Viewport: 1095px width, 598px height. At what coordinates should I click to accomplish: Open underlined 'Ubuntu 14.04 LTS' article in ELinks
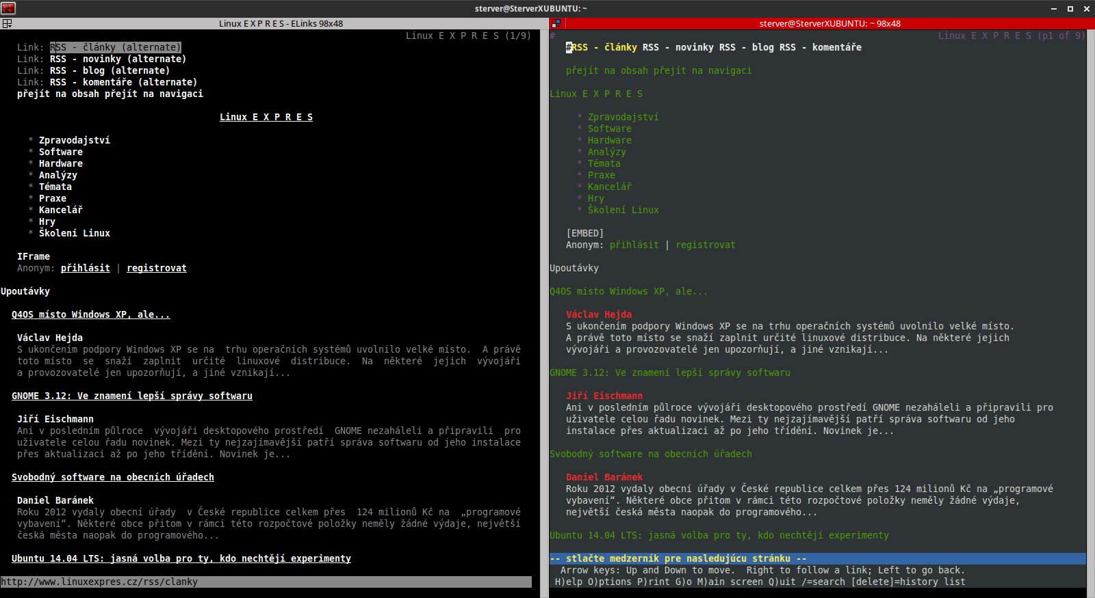(x=181, y=558)
